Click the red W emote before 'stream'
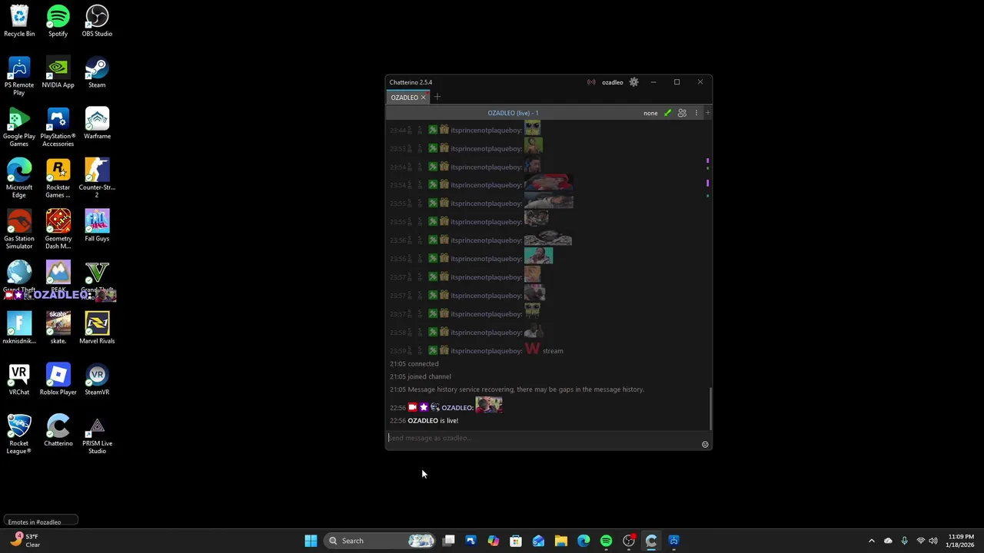Image resolution: width=984 pixels, height=553 pixels. click(532, 349)
